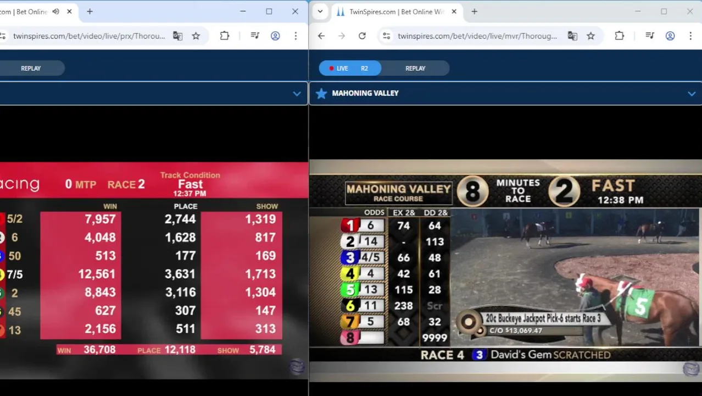Viewport: 702px width, 396px height.
Task: Select LIVE R2 toggle in right window
Action: click(x=350, y=68)
